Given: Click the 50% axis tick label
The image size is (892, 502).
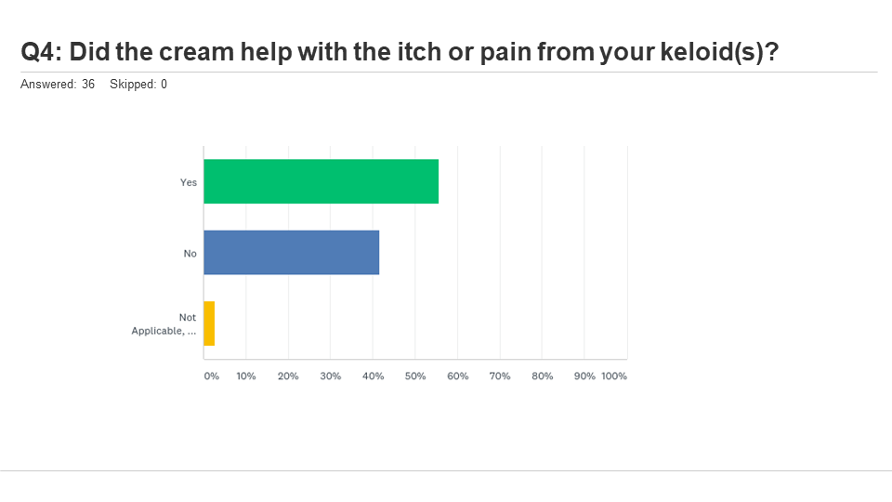Looking at the screenshot, I should point(415,376).
